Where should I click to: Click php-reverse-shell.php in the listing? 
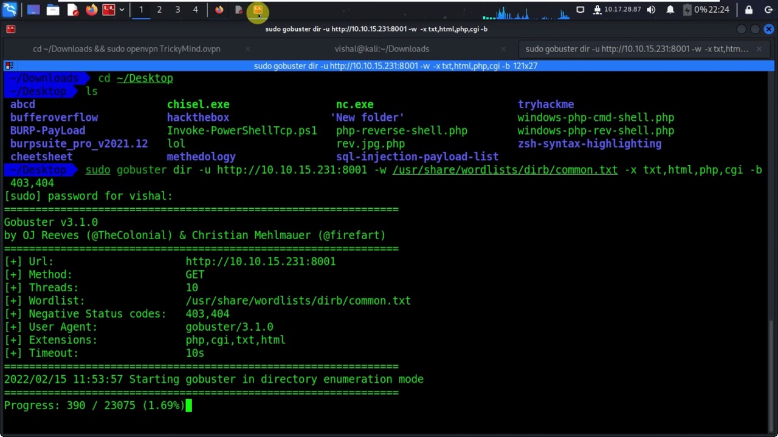point(402,130)
